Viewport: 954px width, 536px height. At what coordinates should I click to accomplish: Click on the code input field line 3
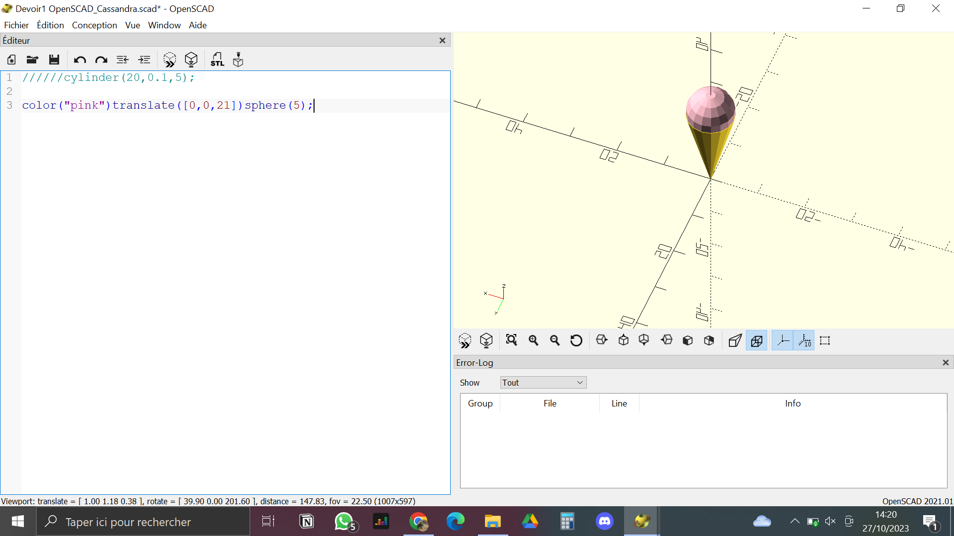[x=166, y=105]
